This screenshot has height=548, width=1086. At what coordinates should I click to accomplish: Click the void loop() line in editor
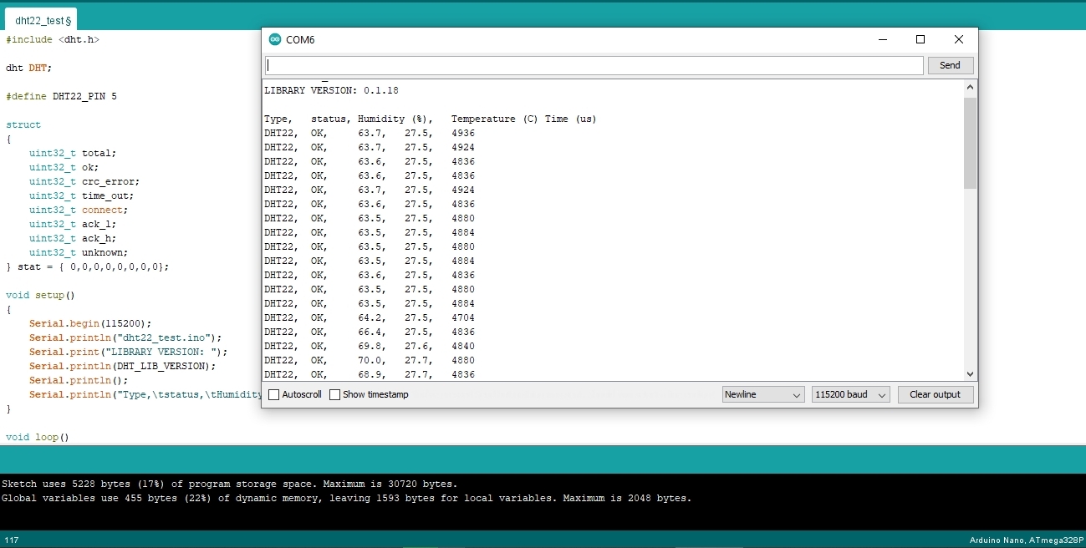37,437
